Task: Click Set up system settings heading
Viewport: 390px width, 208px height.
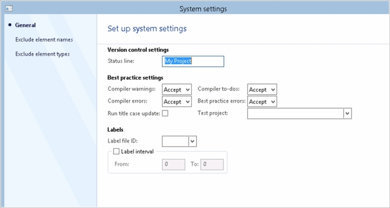Action: [x=147, y=29]
